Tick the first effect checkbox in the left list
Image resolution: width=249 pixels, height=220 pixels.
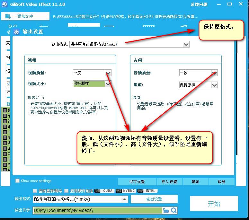[x=5, y=110]
